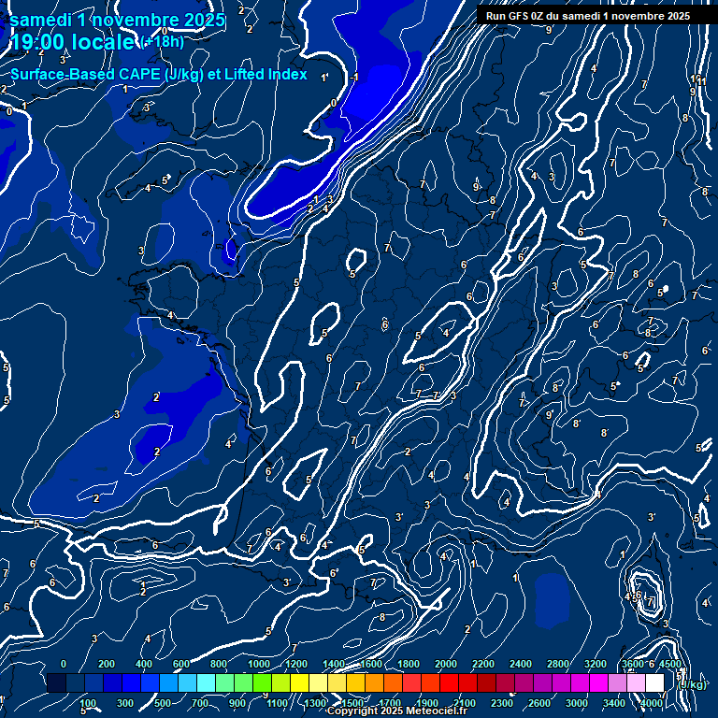Click the '4500' legend label
Viewport: 718px width, 718px height.
tap(670, 664)
